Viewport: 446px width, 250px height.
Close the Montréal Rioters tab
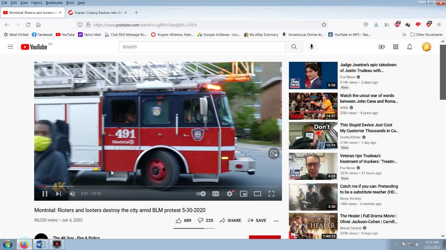click(60, 12)
